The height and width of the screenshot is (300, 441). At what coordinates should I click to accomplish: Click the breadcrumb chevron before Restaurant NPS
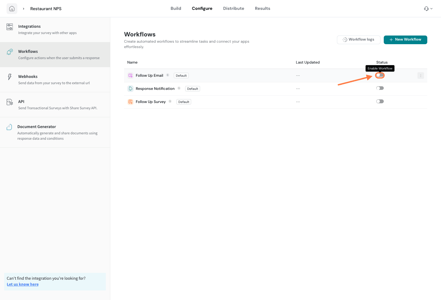coord(24,9)
